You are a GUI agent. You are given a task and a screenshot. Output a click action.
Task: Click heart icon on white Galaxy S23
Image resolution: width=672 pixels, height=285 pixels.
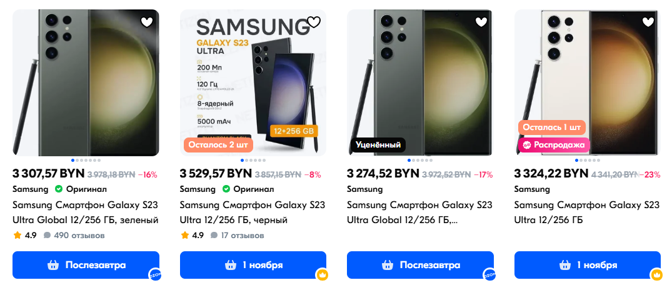(x=648, y=22)
